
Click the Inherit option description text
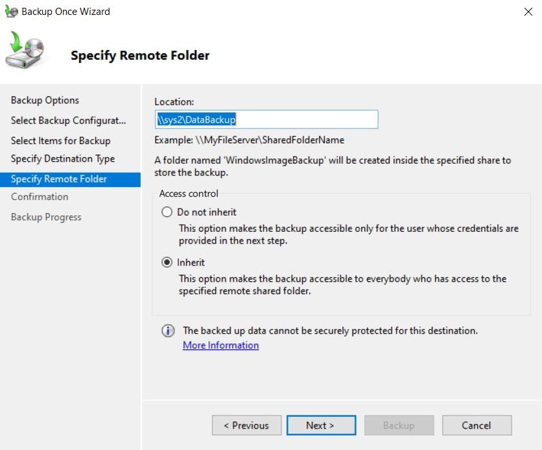[x=342, y=284]
